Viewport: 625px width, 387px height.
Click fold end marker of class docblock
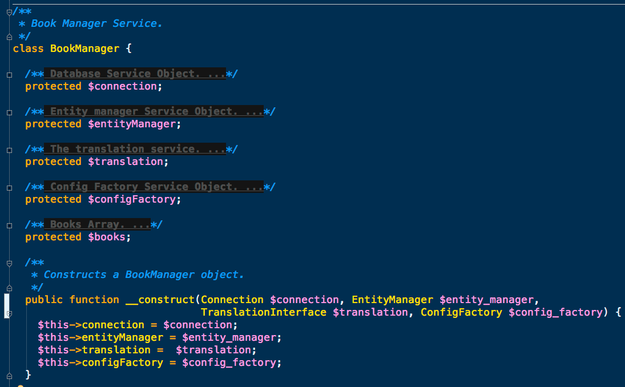point(9,37)
